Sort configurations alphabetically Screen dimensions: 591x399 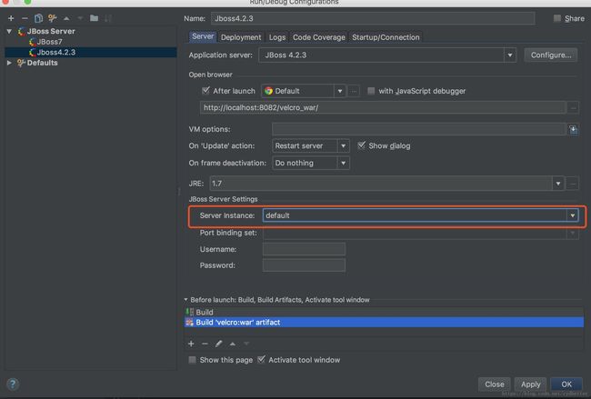pos(108,18)
